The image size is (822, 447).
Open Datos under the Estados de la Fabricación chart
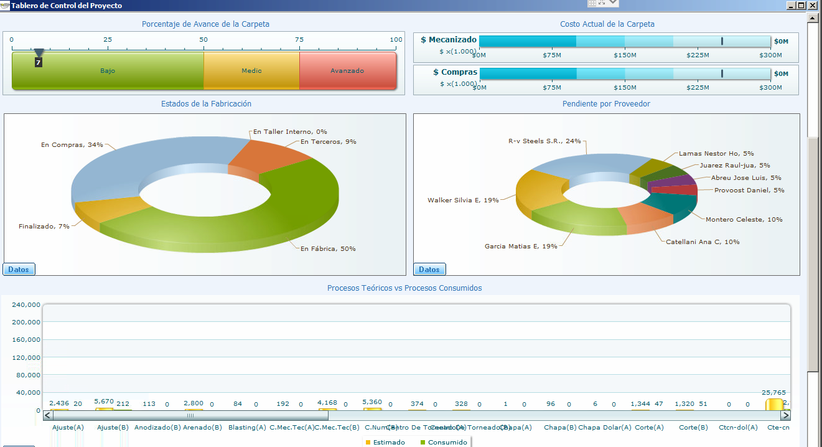[x=19, y=270]
